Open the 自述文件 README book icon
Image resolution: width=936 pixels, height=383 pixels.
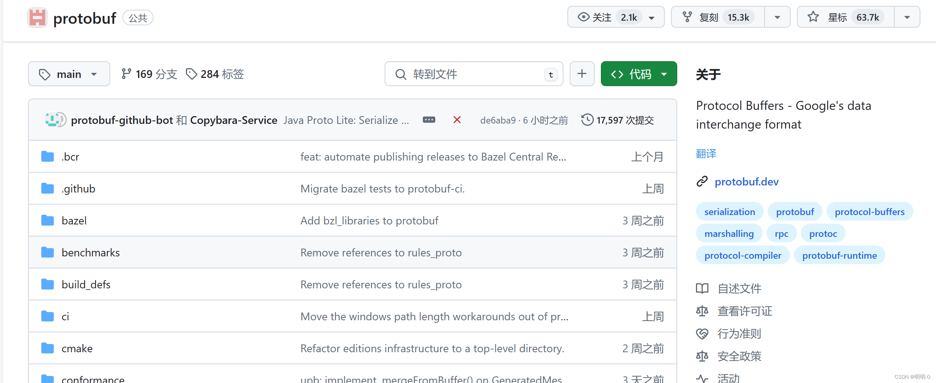point(702,288)
